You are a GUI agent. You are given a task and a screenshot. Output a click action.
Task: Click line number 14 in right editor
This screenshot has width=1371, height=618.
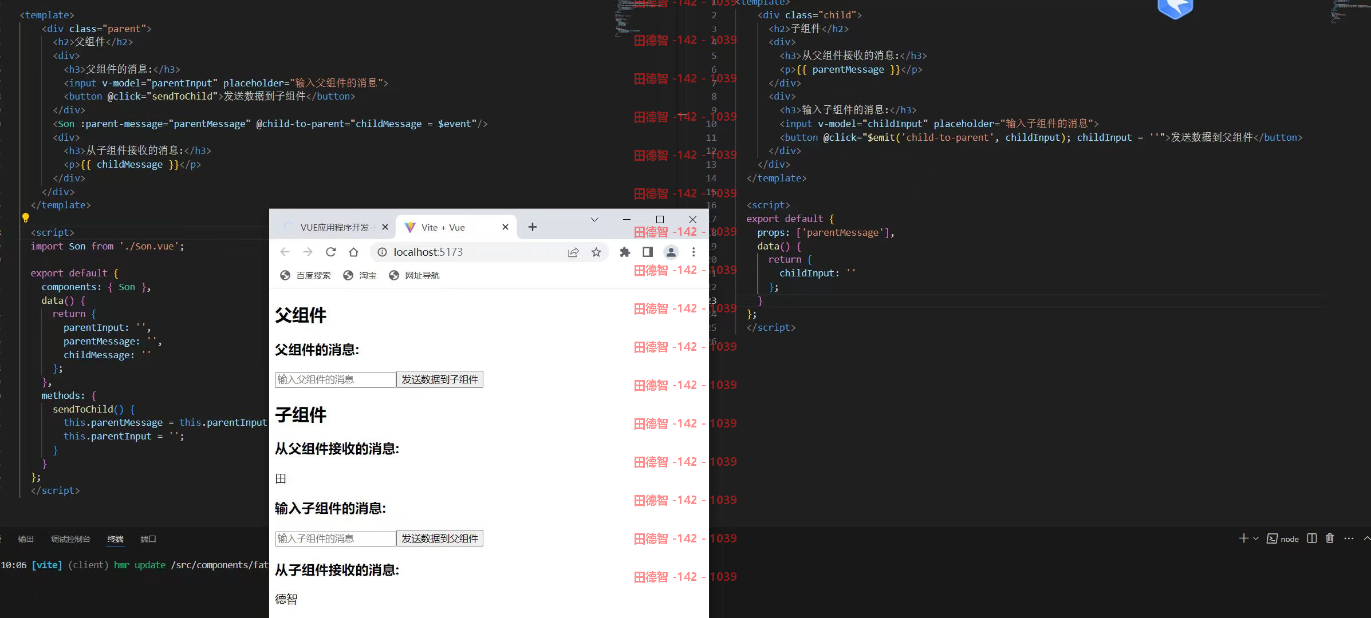711,178
